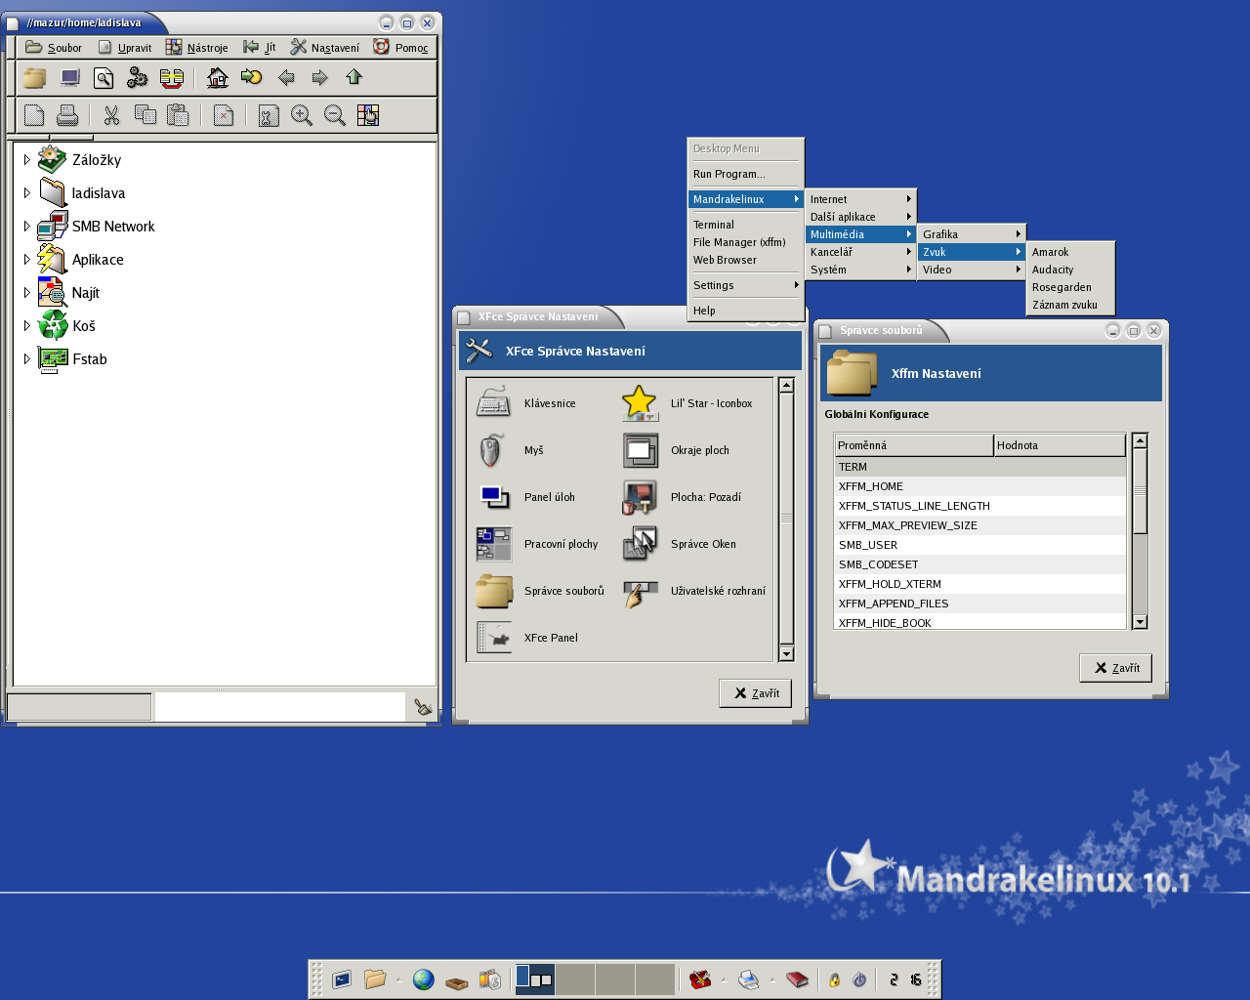Open Lil' Star - Iconbox settings

(x=687, y=403)
